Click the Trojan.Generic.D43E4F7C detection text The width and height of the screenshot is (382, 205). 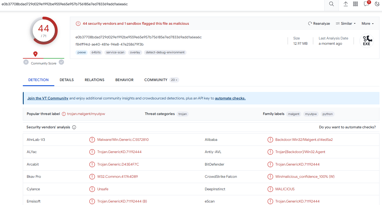[x=118, y=164]
